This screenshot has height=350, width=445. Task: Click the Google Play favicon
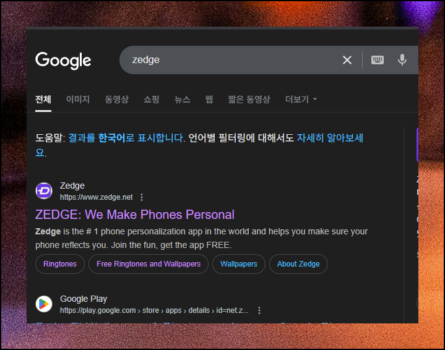(44, 304)
